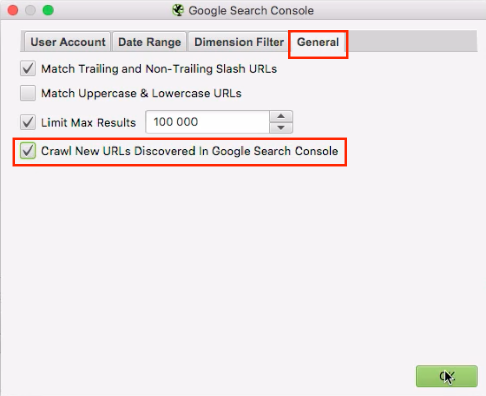Close the Google Search Console window
Screen dimensions: 486x396
[13, 10]
